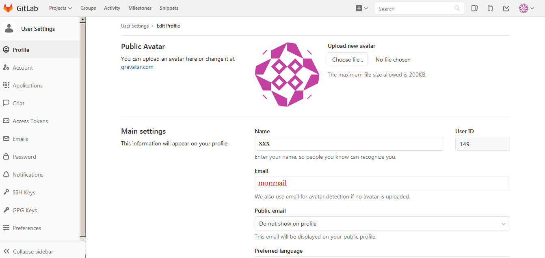
Task: Click the search magnifier icon
Action: 457,9
